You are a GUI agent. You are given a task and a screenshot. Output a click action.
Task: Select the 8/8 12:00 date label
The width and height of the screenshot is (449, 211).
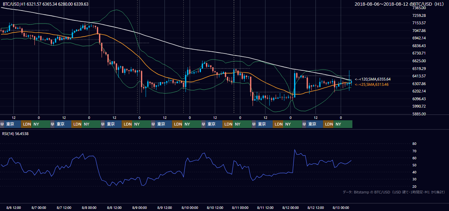(114, 207)
